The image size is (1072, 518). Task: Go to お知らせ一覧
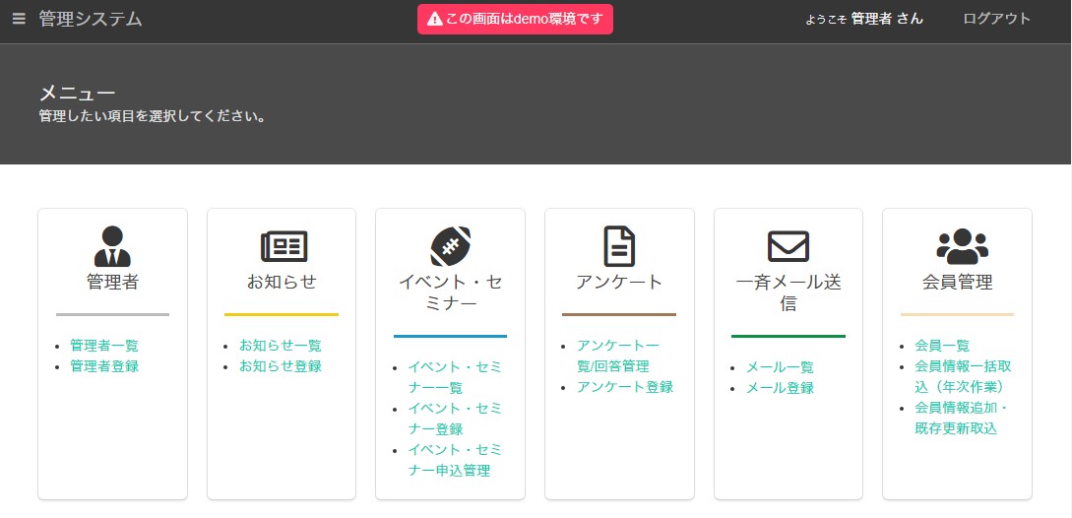click(x=281, y=346)
